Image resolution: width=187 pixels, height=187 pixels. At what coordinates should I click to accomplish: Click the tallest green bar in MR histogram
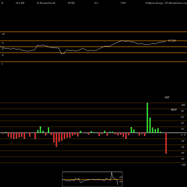[147, 118]
